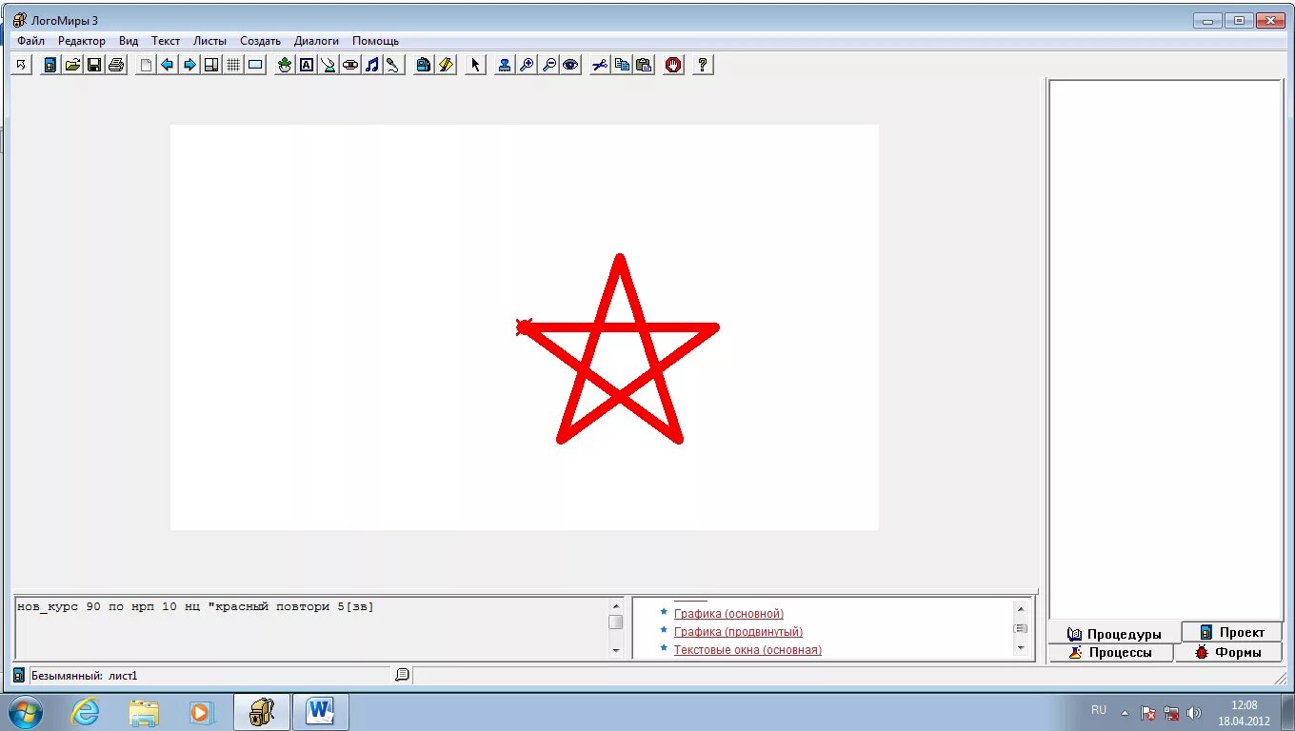Click the speech bubble icon in status bar
This screenshot has height=731, width=1295.
[x=402, y=675]
